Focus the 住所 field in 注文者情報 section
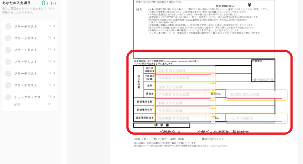303x164 pixels. coord(185,86)
